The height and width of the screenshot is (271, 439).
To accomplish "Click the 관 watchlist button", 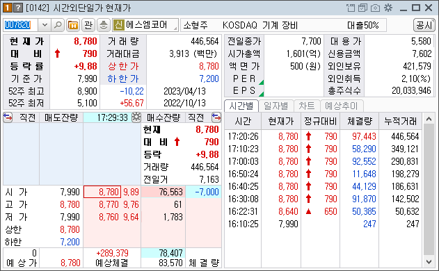I will click(x=88, y=25).
